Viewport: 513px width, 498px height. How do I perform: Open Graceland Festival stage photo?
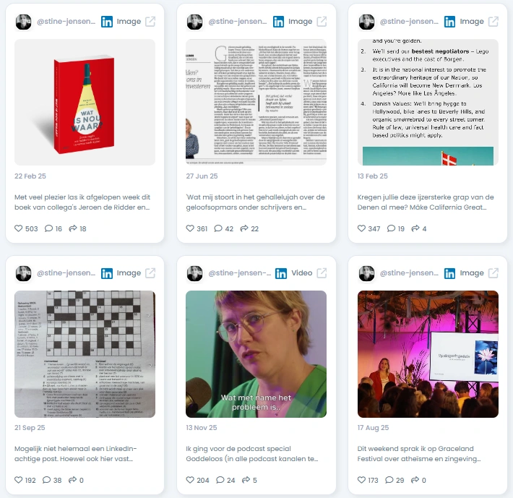pos(428,354)
